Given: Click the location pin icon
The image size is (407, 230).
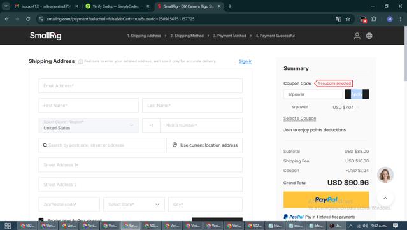Looking at the screenshot, I should tap(175, 145).
